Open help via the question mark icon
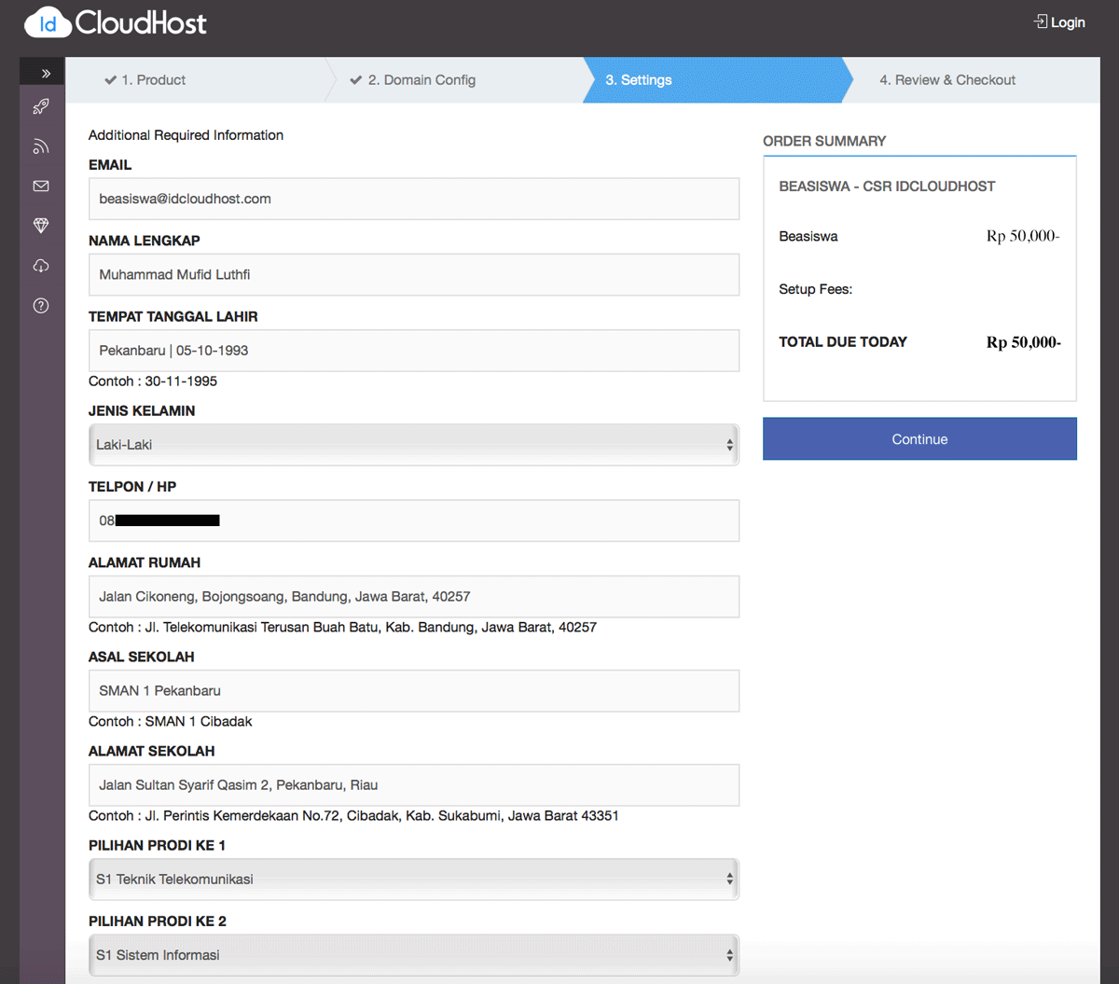This screenshot has height=984, width=1119. pyautogui.click(x=41, y=305)
